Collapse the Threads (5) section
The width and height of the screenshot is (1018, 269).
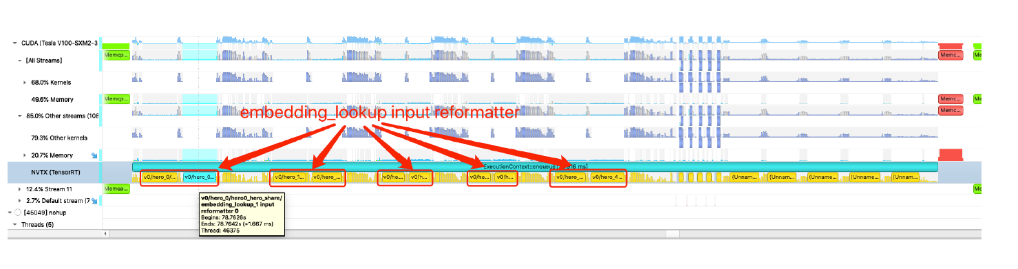[x=15, y=225]
